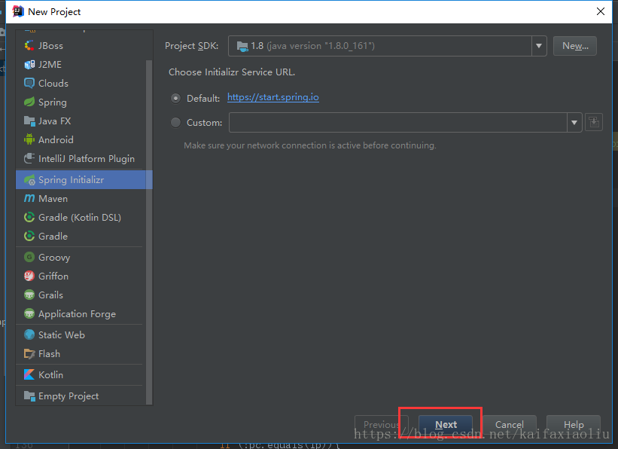
Task: Click inside the Custom URL input field
Action: pos(398,123)
